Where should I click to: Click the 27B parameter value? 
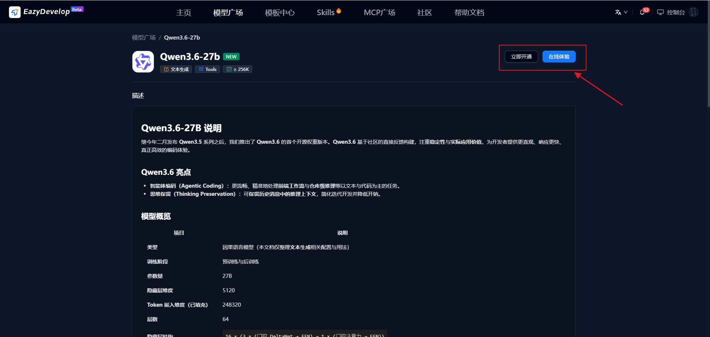tap(227, 276)
